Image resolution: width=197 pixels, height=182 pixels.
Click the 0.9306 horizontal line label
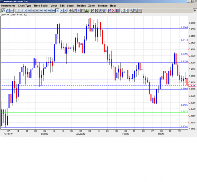[x=184, y=54]
